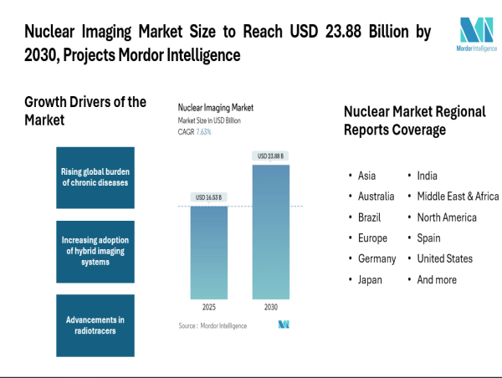Click 'United States' in the region list
The height and width of the screenshot is (378, 502).
click(x=445, y=258)
